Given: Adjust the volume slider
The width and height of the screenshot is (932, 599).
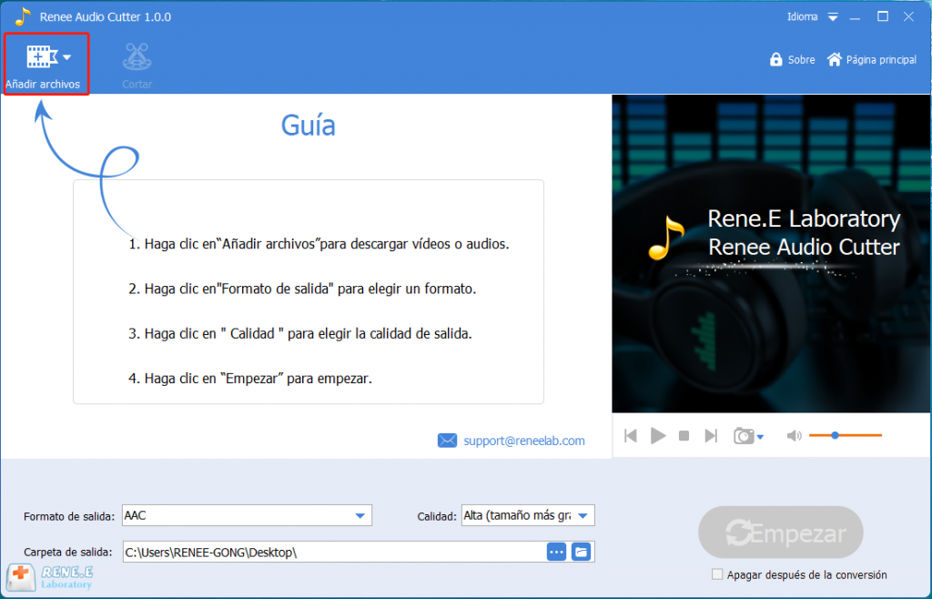Looking at the screenshot, I should 835,435.
